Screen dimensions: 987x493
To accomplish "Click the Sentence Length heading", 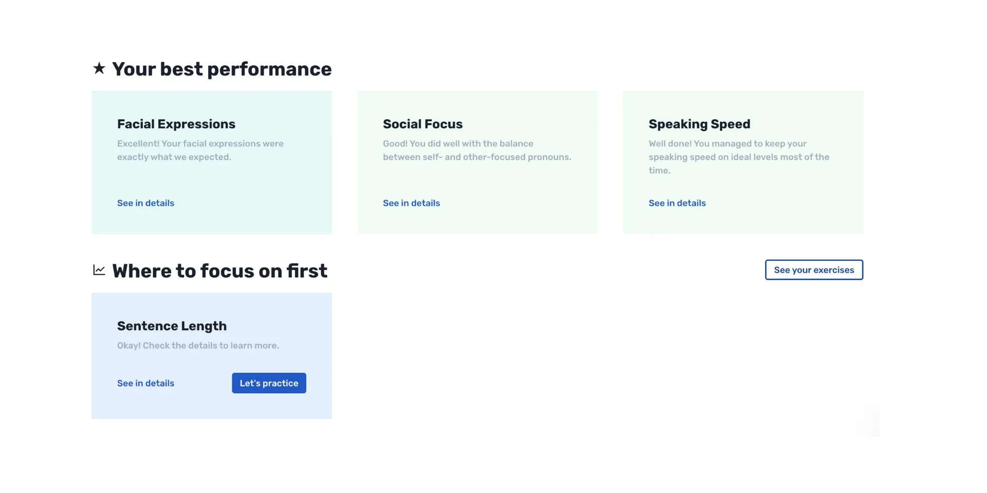I will click(172, 326).
